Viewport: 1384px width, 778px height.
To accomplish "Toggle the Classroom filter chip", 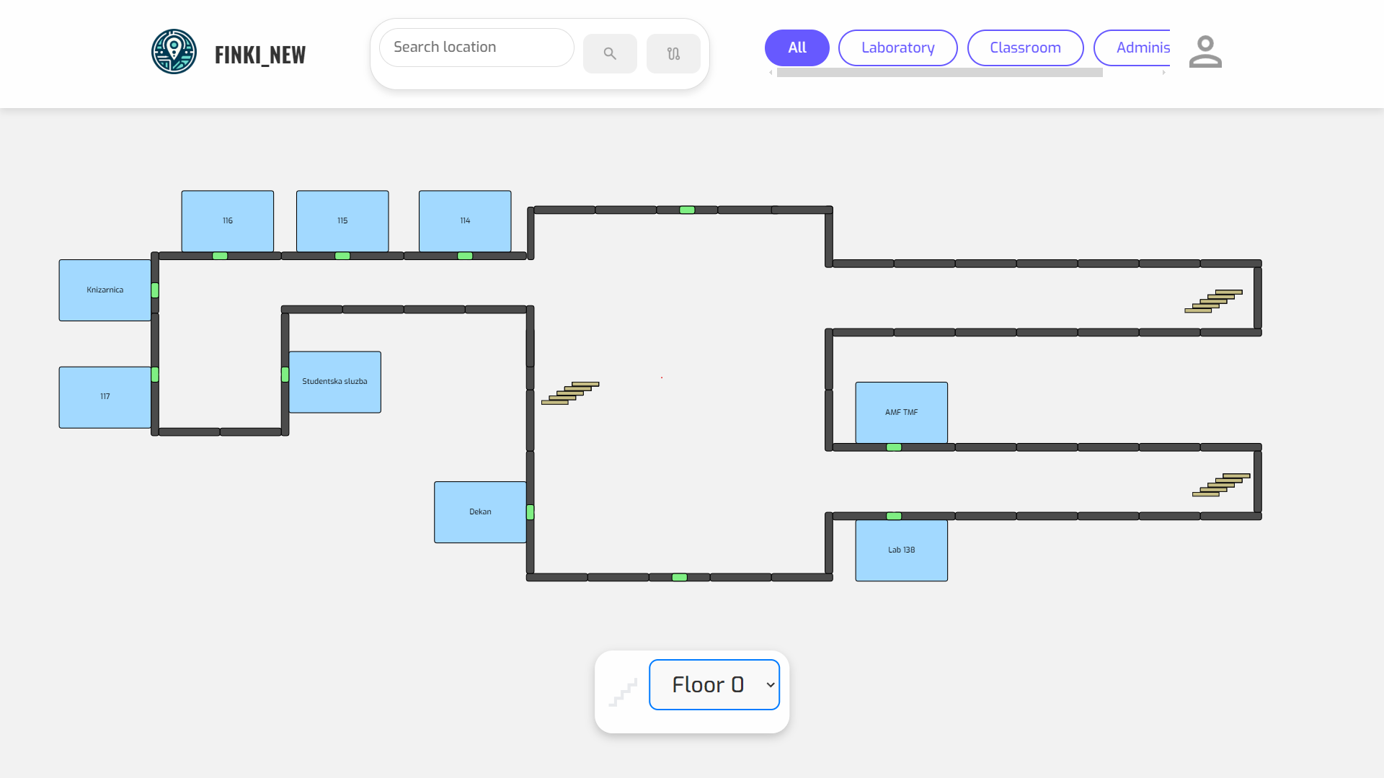I will pyautogui.click(x=1025, y=48).
